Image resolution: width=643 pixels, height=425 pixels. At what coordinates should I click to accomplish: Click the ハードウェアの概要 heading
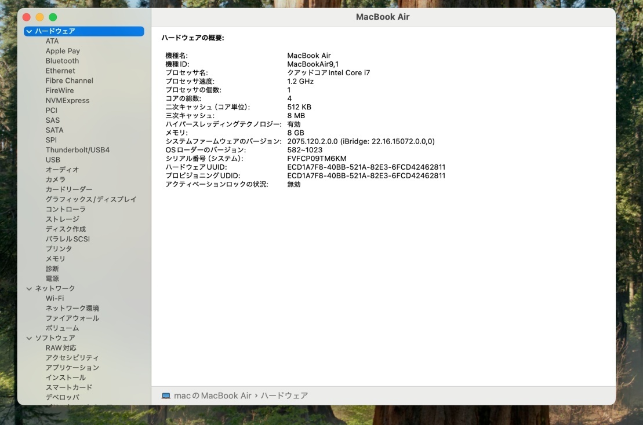(192, 38)
